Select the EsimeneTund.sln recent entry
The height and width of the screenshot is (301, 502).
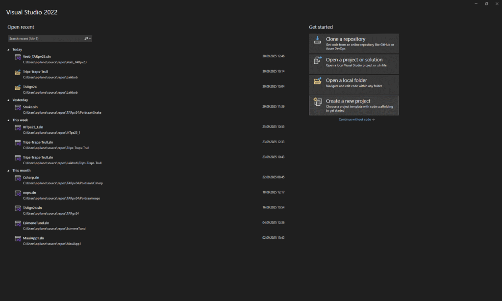click(x=36, y=223)
